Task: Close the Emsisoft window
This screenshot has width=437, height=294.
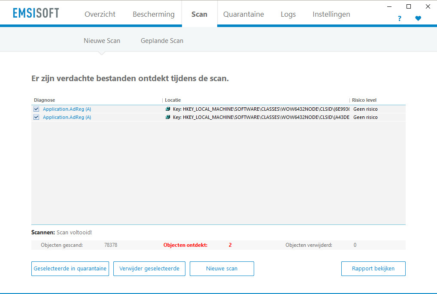Action: pos(428,6)
